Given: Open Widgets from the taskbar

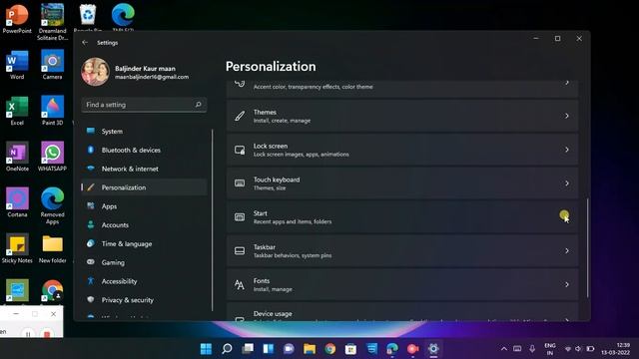Looking at the screenshot, I should [269, 349].
